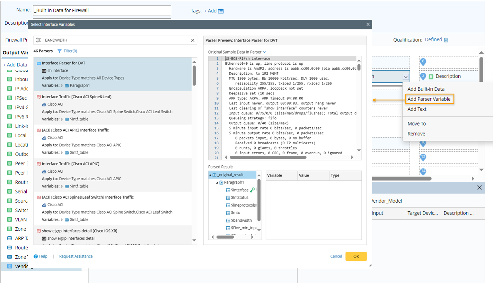493x283 pixels.
Task: Collapse the Paragraph1 tree node
Action: 217,182
